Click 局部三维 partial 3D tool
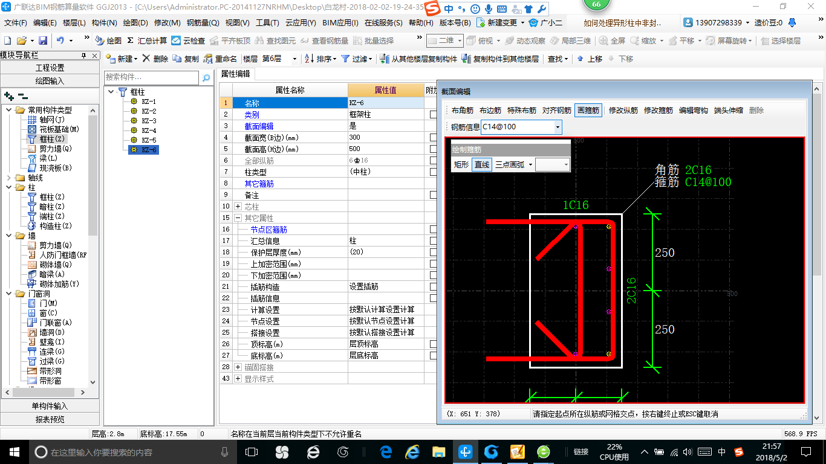This screenshot has height=464, width=826. click(570, 40)
